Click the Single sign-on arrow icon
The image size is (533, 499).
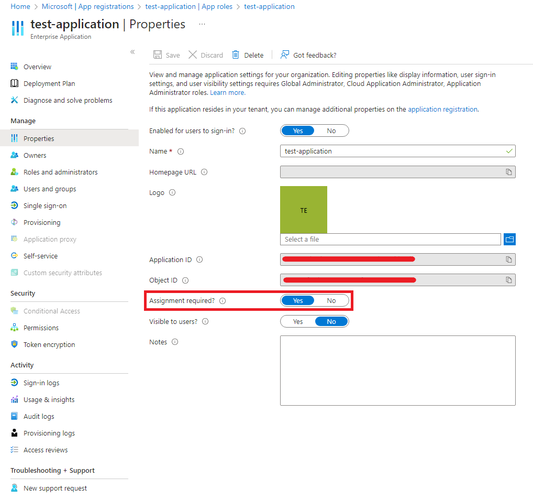[14, 205]
